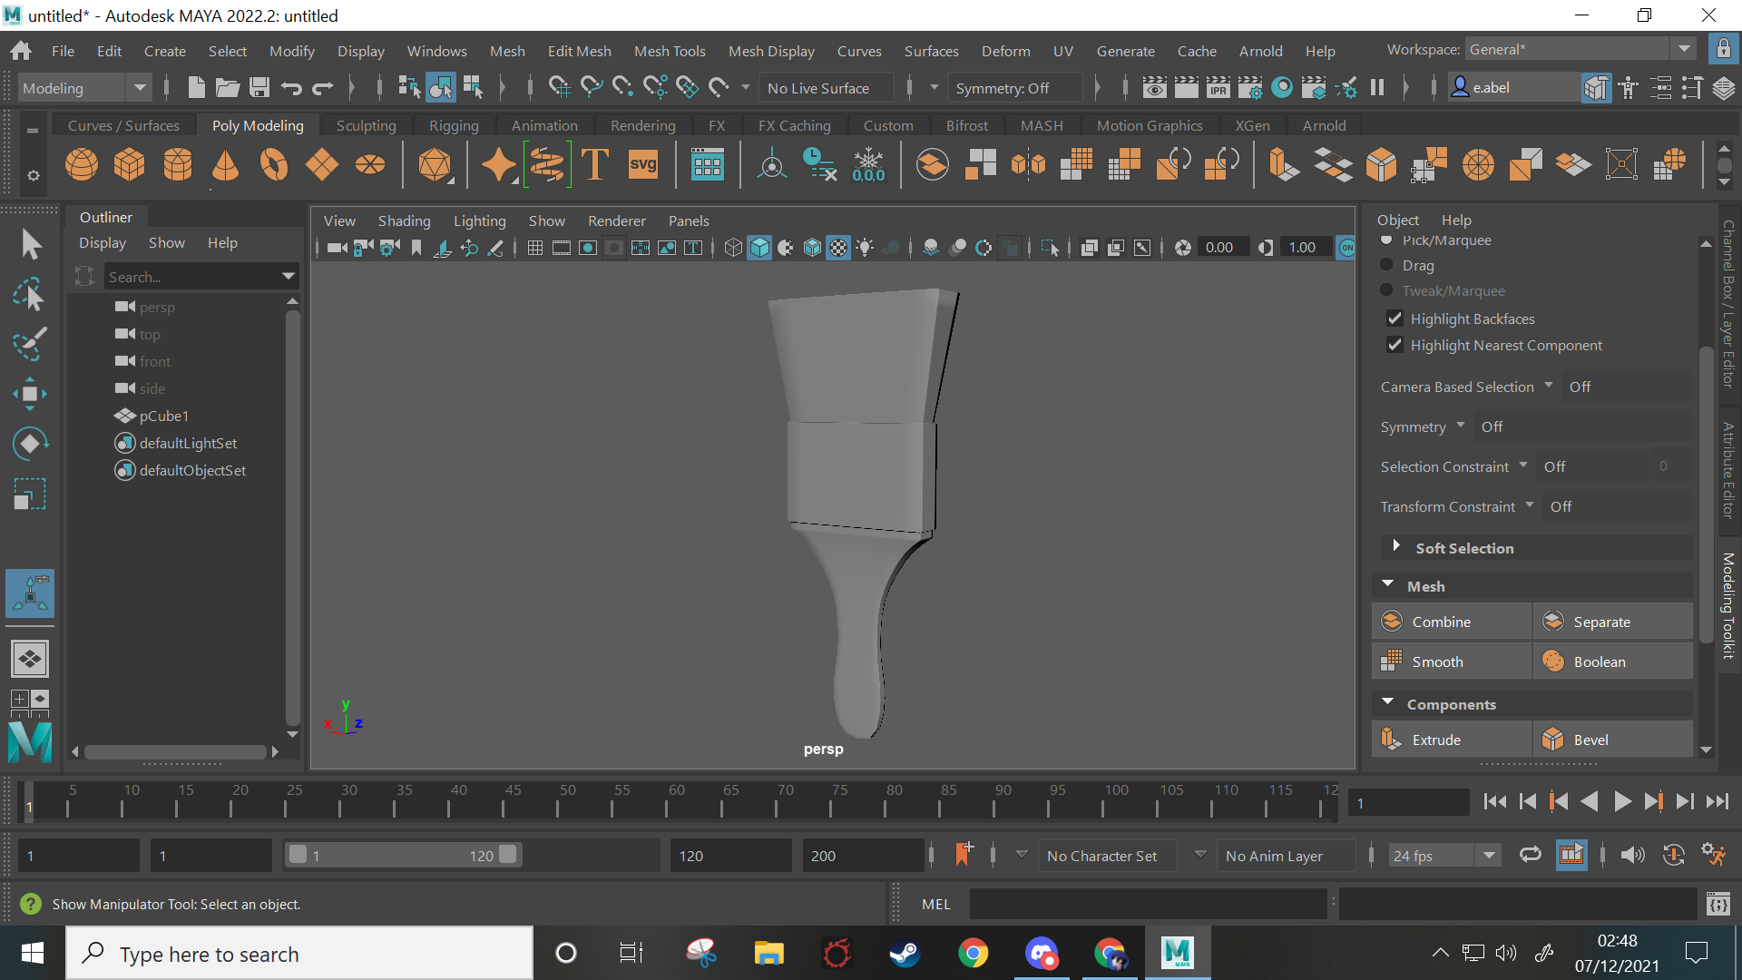The image size is (1742, 980).
Task: Select the Pick/Marquee radio option
Action: [x=1386, y=240]
